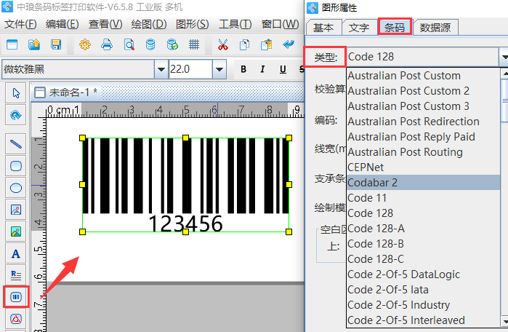Image resolution: width=508 pixels, height=332 pixels.
Task: Open 文件(F) menu
Action: tap(20, 24)
